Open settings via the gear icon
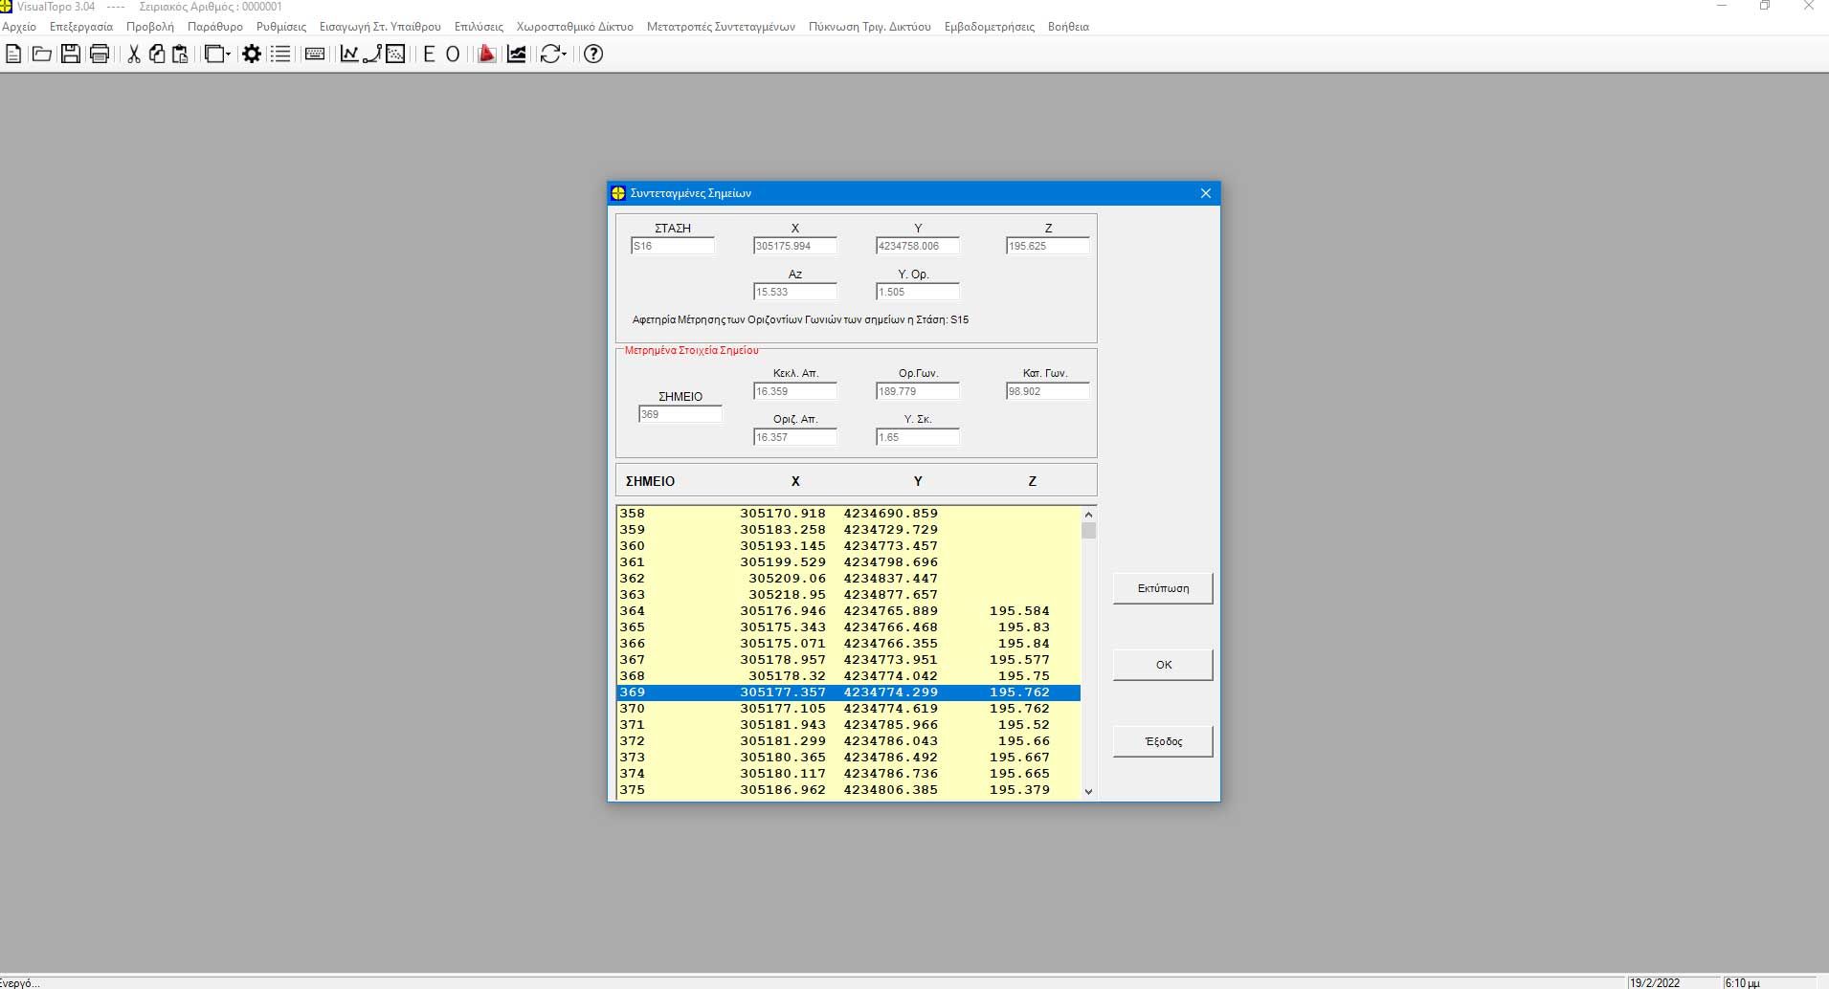Image resolution: width=1829 pixels, height=989 pixels. coord(252,55)
